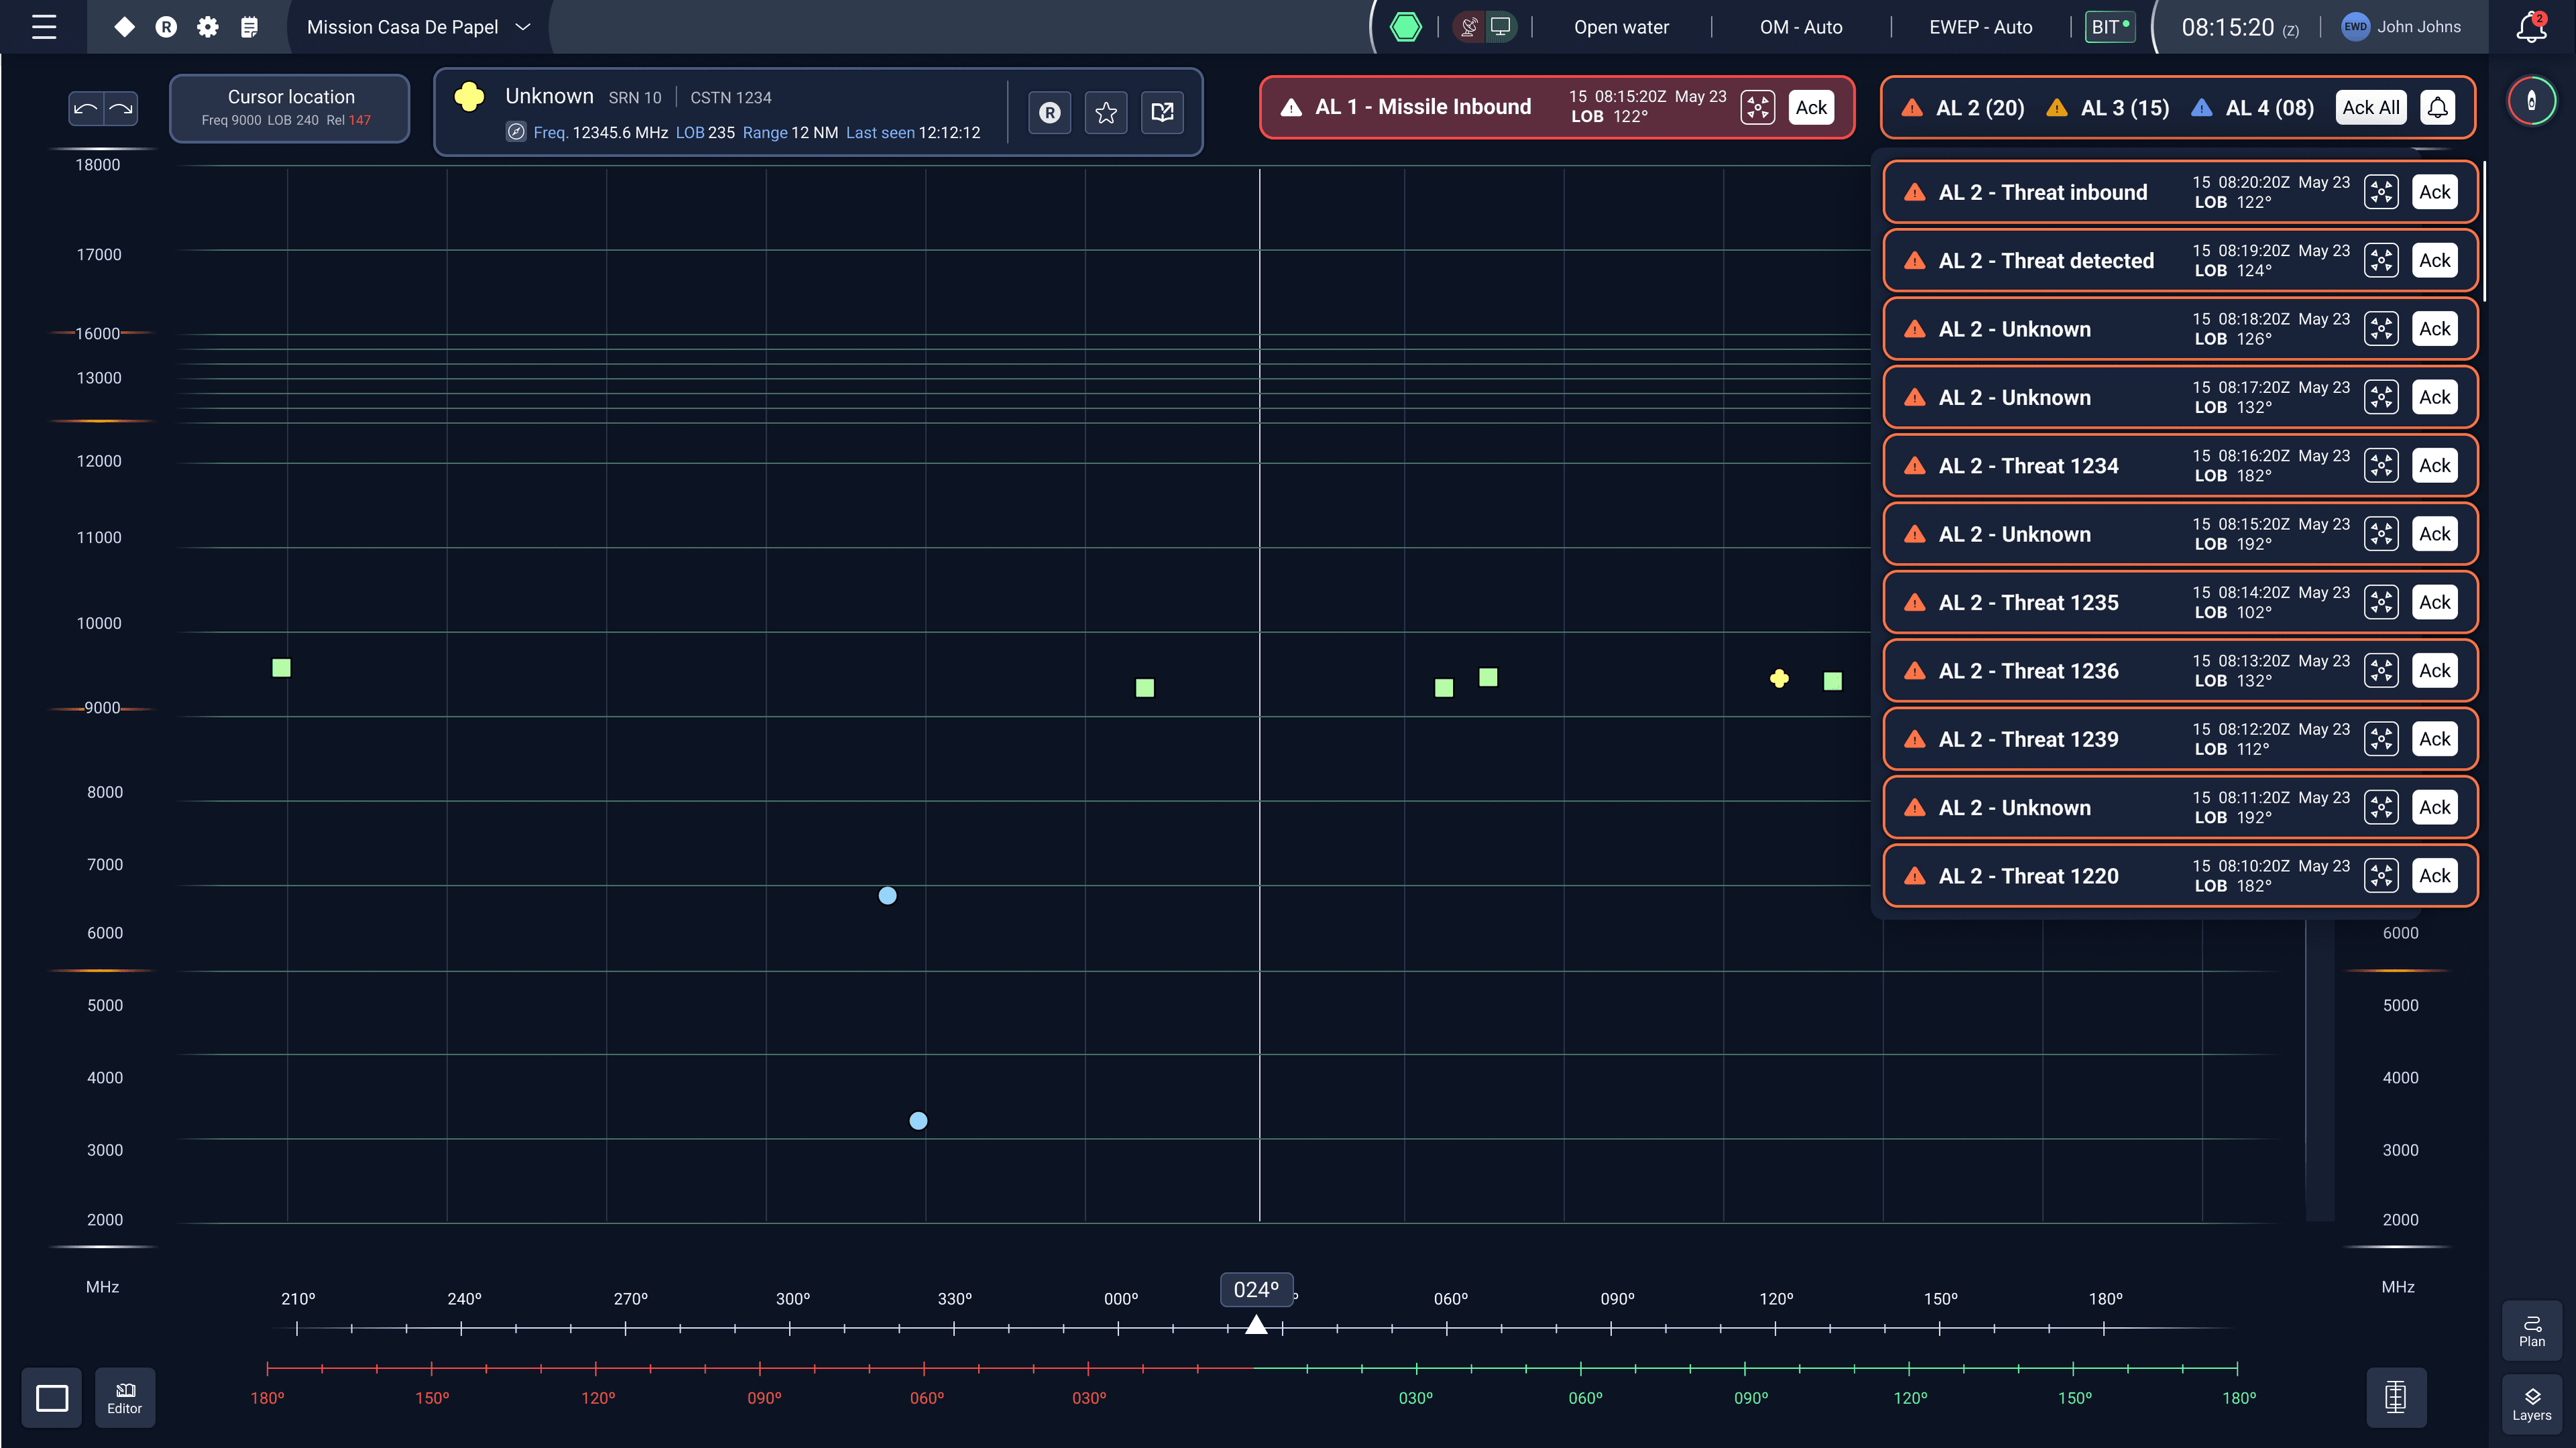The image size is (2576, 1448).
Task: Click the diamond icon in top toolbar
Action: (124, 27)
